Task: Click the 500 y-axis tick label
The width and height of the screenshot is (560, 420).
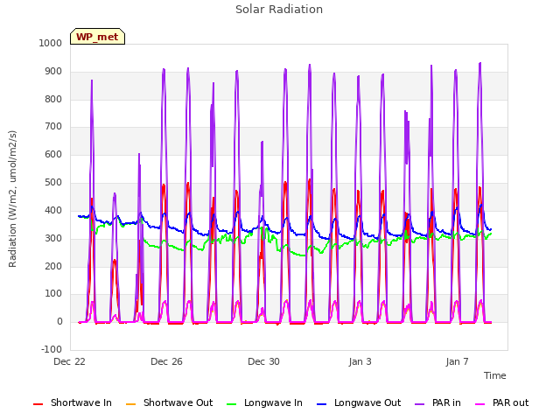Action: click(x=53, y=183)
